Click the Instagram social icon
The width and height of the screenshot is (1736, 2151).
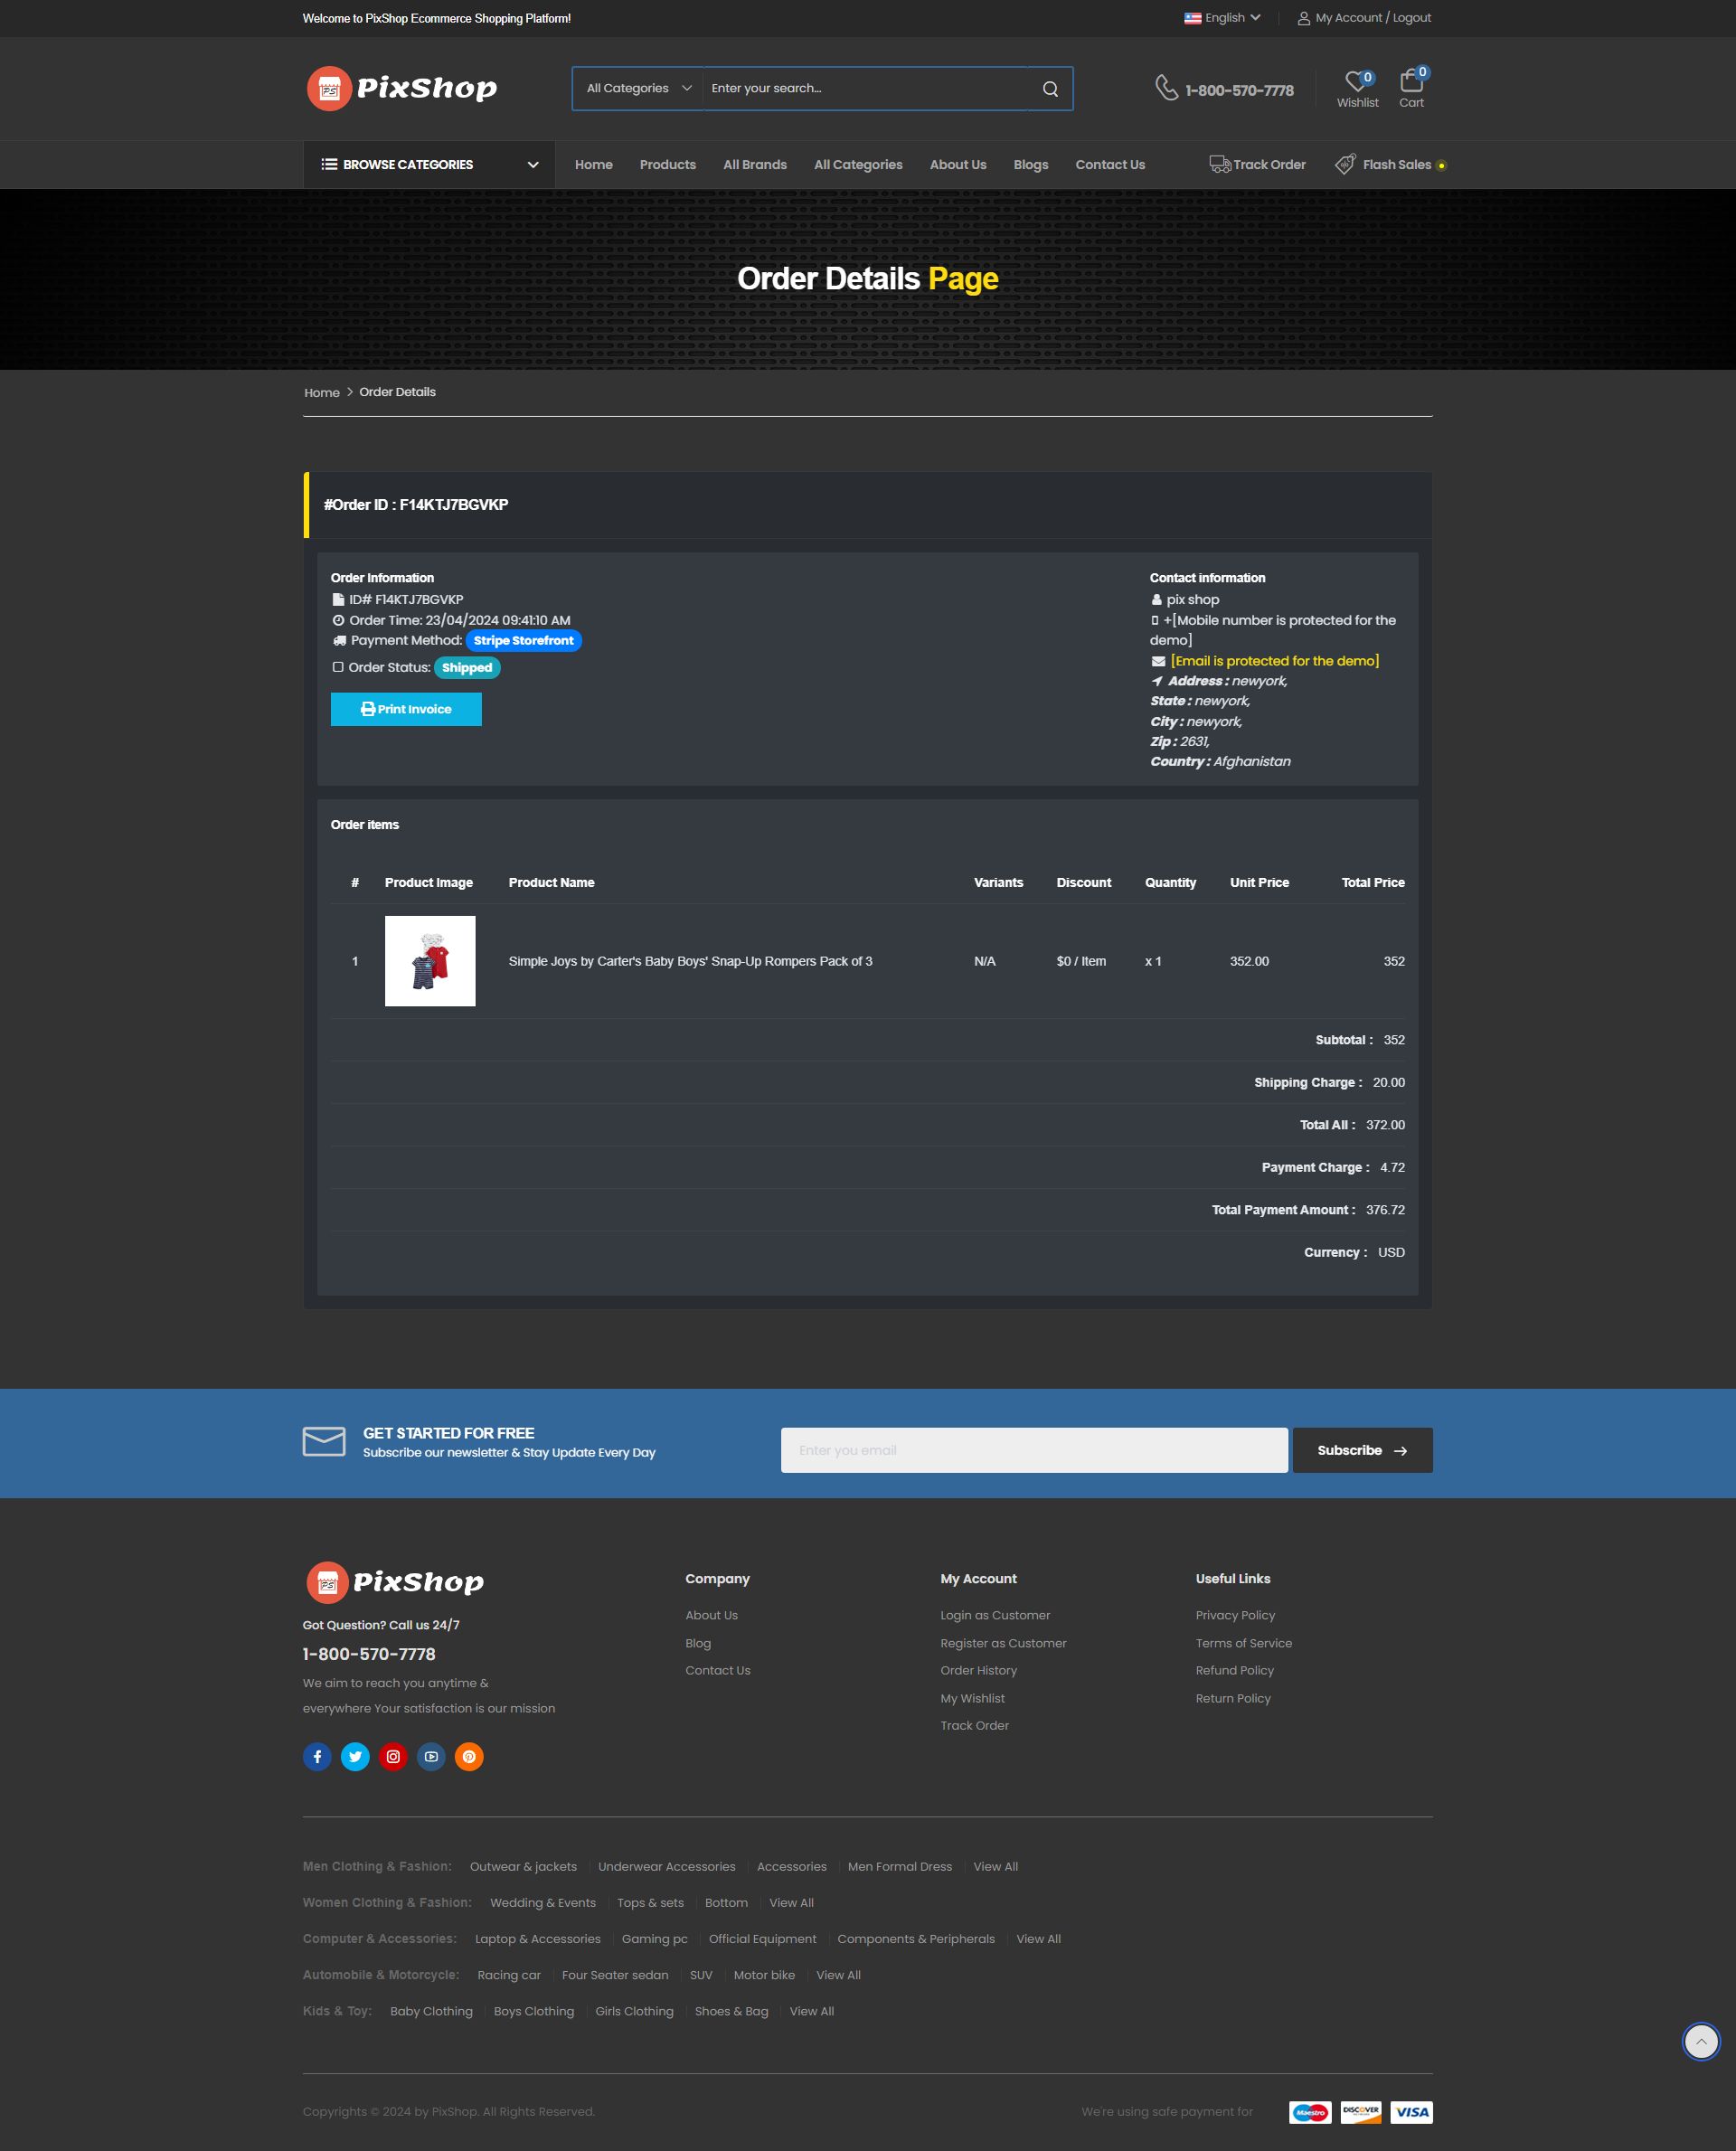[x=393, y=1757]
